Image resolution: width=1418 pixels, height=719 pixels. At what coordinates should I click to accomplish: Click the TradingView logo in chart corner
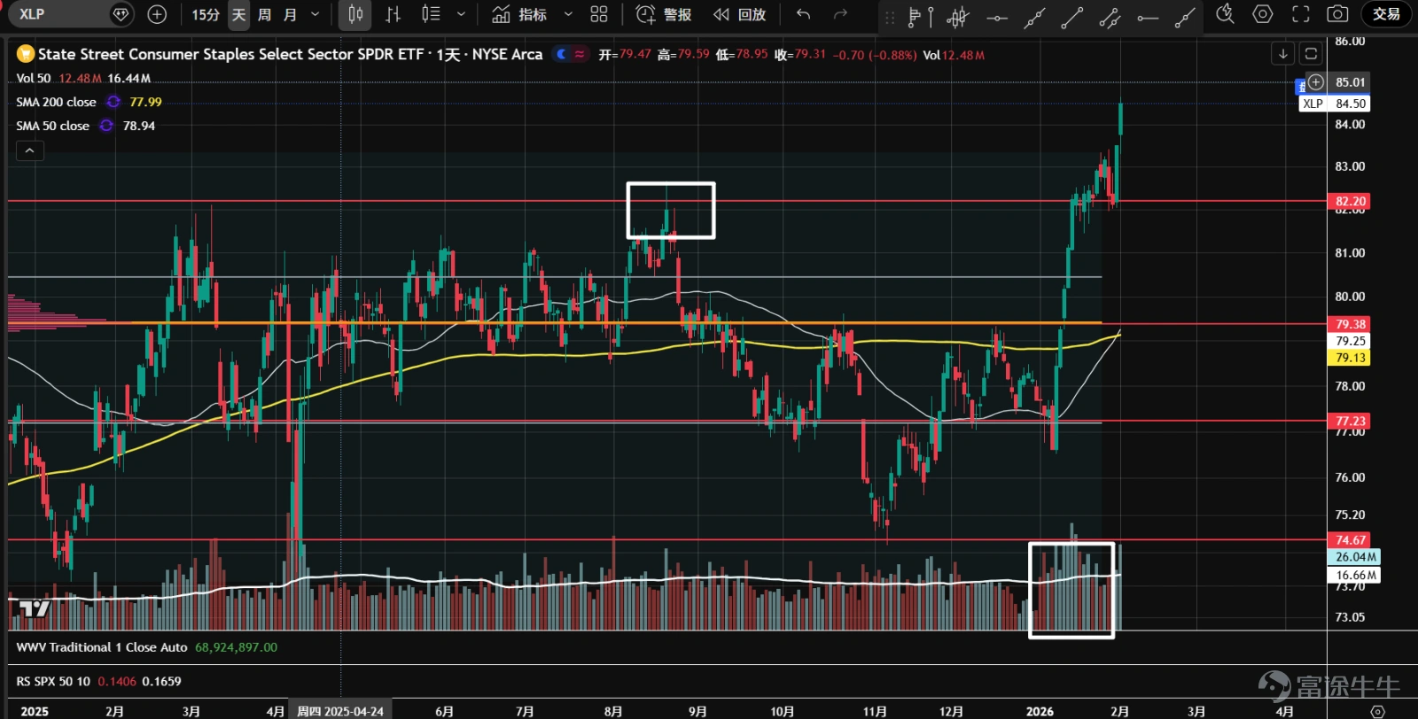click(34, 608)
